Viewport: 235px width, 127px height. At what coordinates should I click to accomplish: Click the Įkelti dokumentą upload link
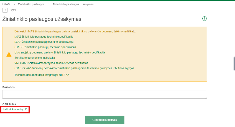pyautogui.click(x=13, y=110)
